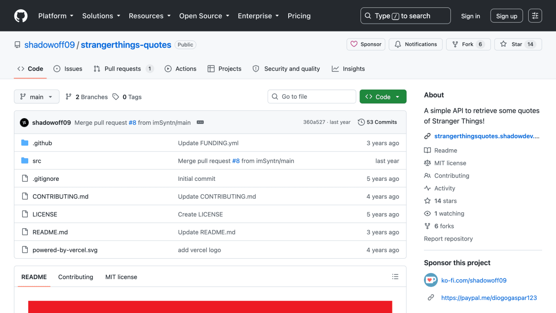Click the LICENSE file icon

coord(25,214)
